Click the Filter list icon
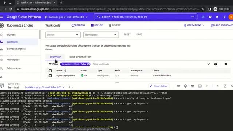Viewport: 233px width, 131px height. pos(50,64)
